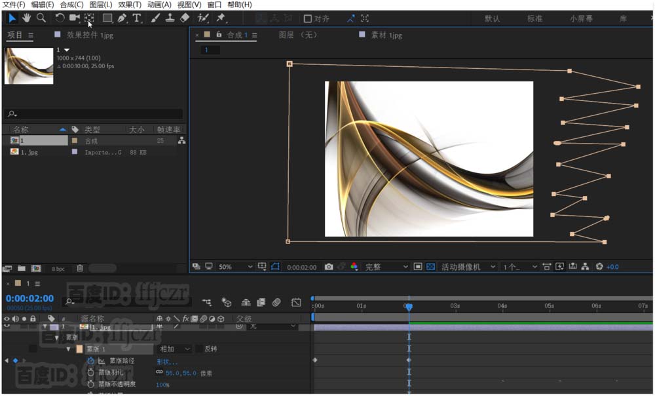Viewport: 655px width, 396px height.
Task: Open the 50% magnification dropdown
Action: [x=234, y=267]
